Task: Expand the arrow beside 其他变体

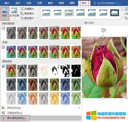Action: pos(79,108)
